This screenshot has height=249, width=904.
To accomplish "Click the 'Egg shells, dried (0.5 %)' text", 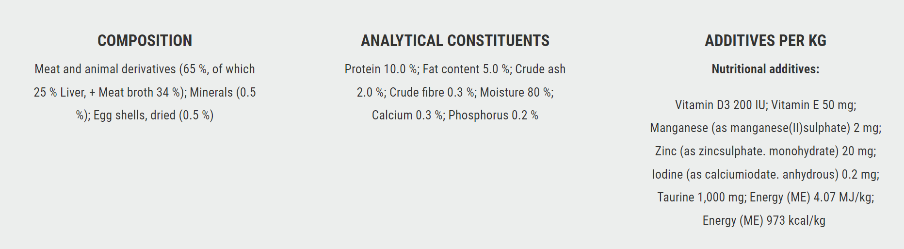I will click(x=153, y=116).
